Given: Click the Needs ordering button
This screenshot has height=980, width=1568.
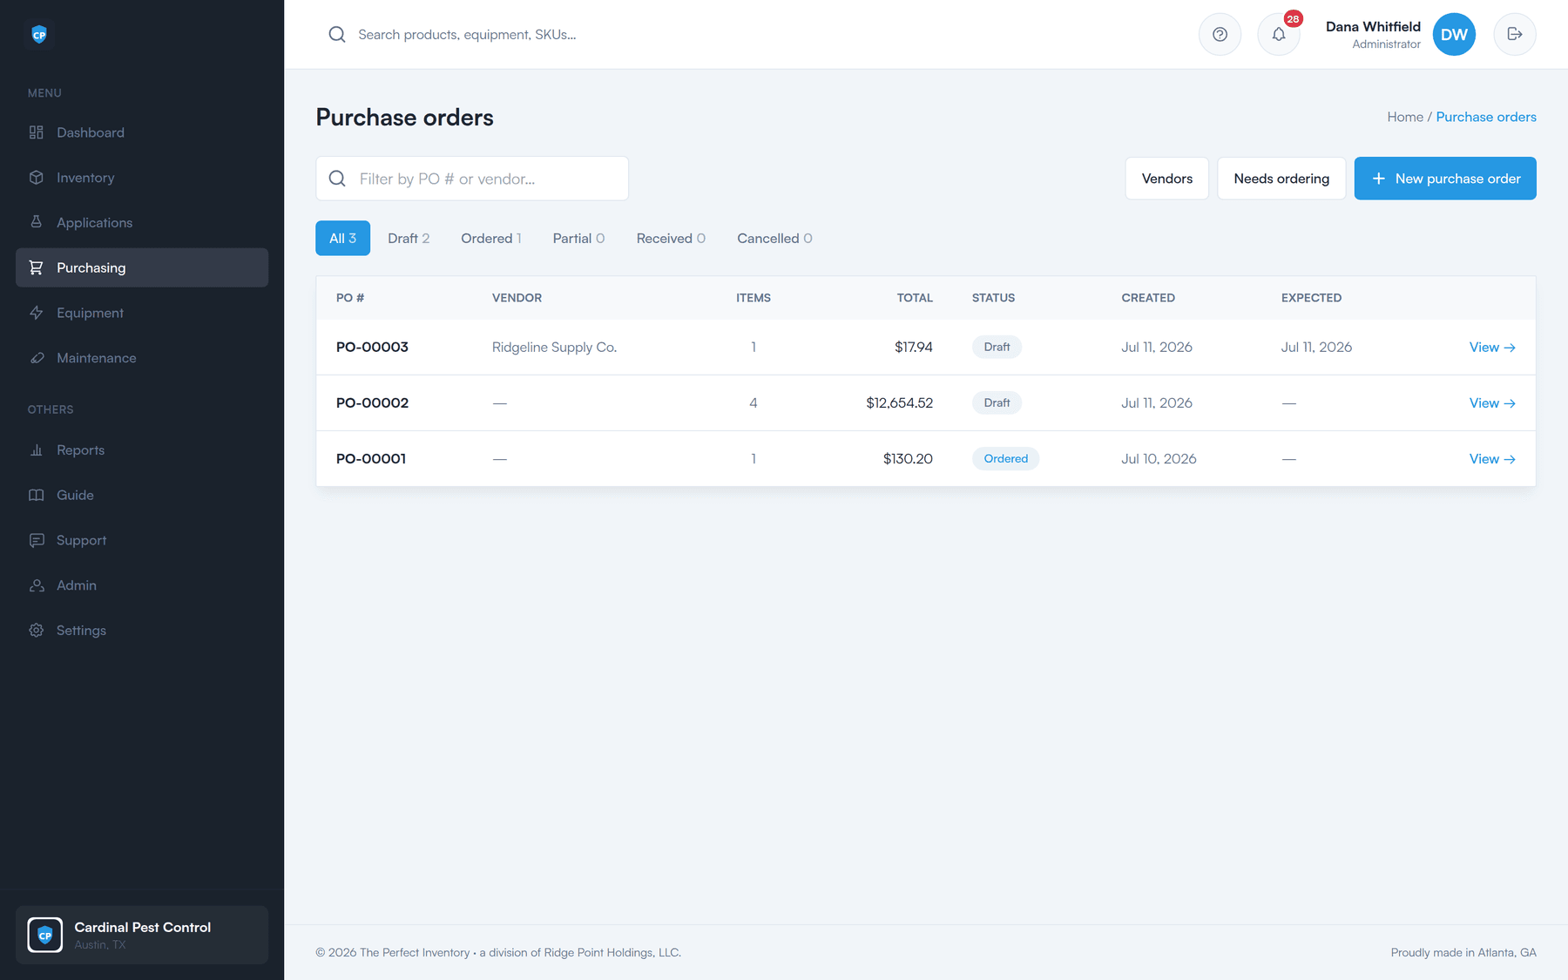Looking at the screenshot, I should coord(1281,179).
